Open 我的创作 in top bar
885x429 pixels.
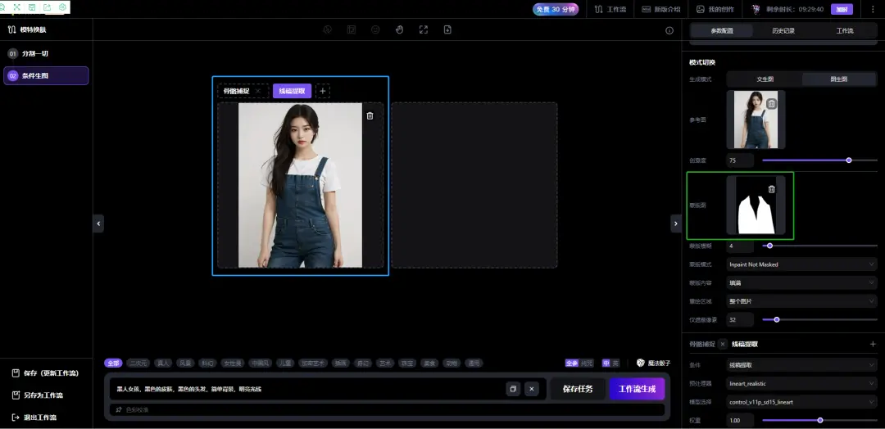click(x=715, y=9)
